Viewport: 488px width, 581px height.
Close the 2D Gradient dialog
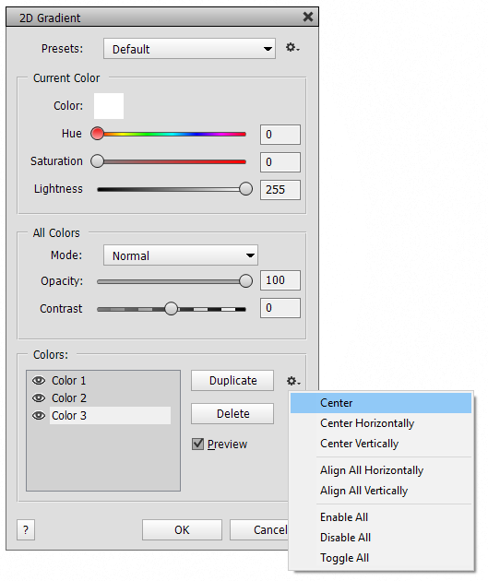coord(308,17)
